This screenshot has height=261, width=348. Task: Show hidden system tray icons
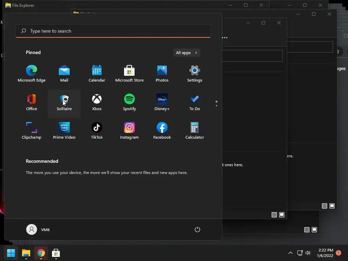290,253
